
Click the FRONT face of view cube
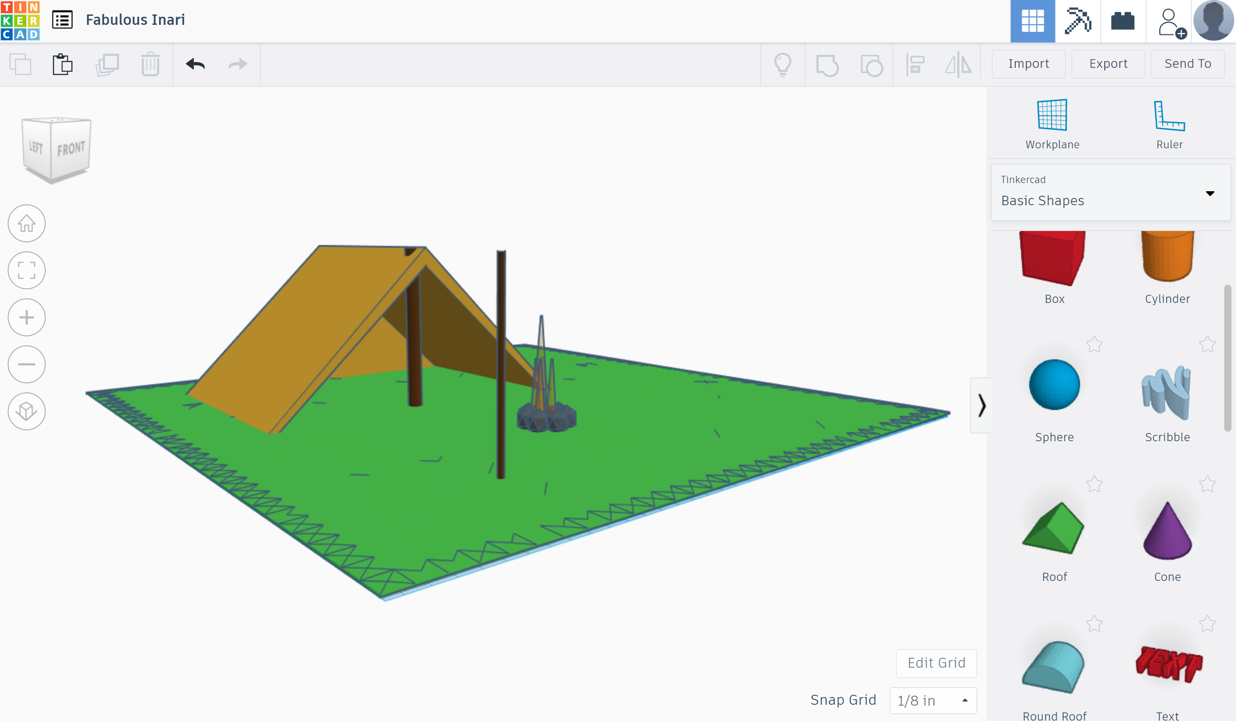[71, 149]
